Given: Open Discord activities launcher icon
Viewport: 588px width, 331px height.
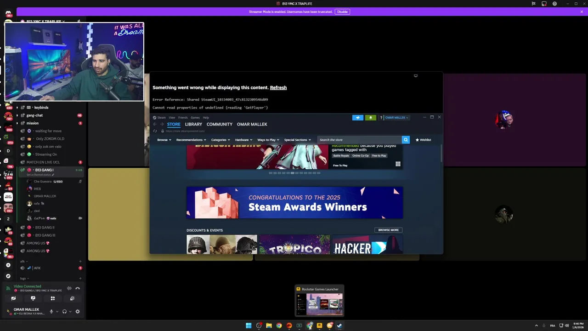Looking at the screenshot, I should pos(53,298).
